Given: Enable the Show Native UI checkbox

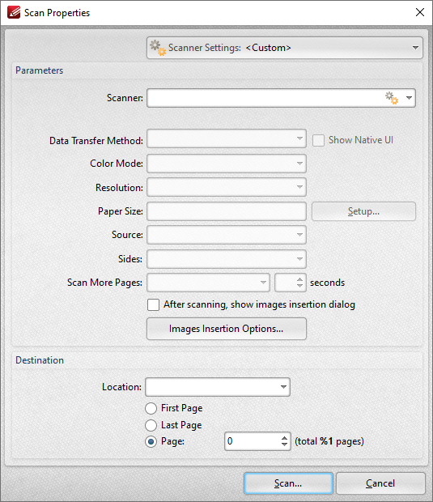Looking at the screenshot, I should coord(318,140).
